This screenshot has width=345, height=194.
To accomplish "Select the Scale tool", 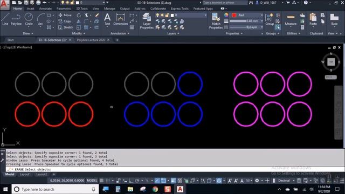I will 79,27.
